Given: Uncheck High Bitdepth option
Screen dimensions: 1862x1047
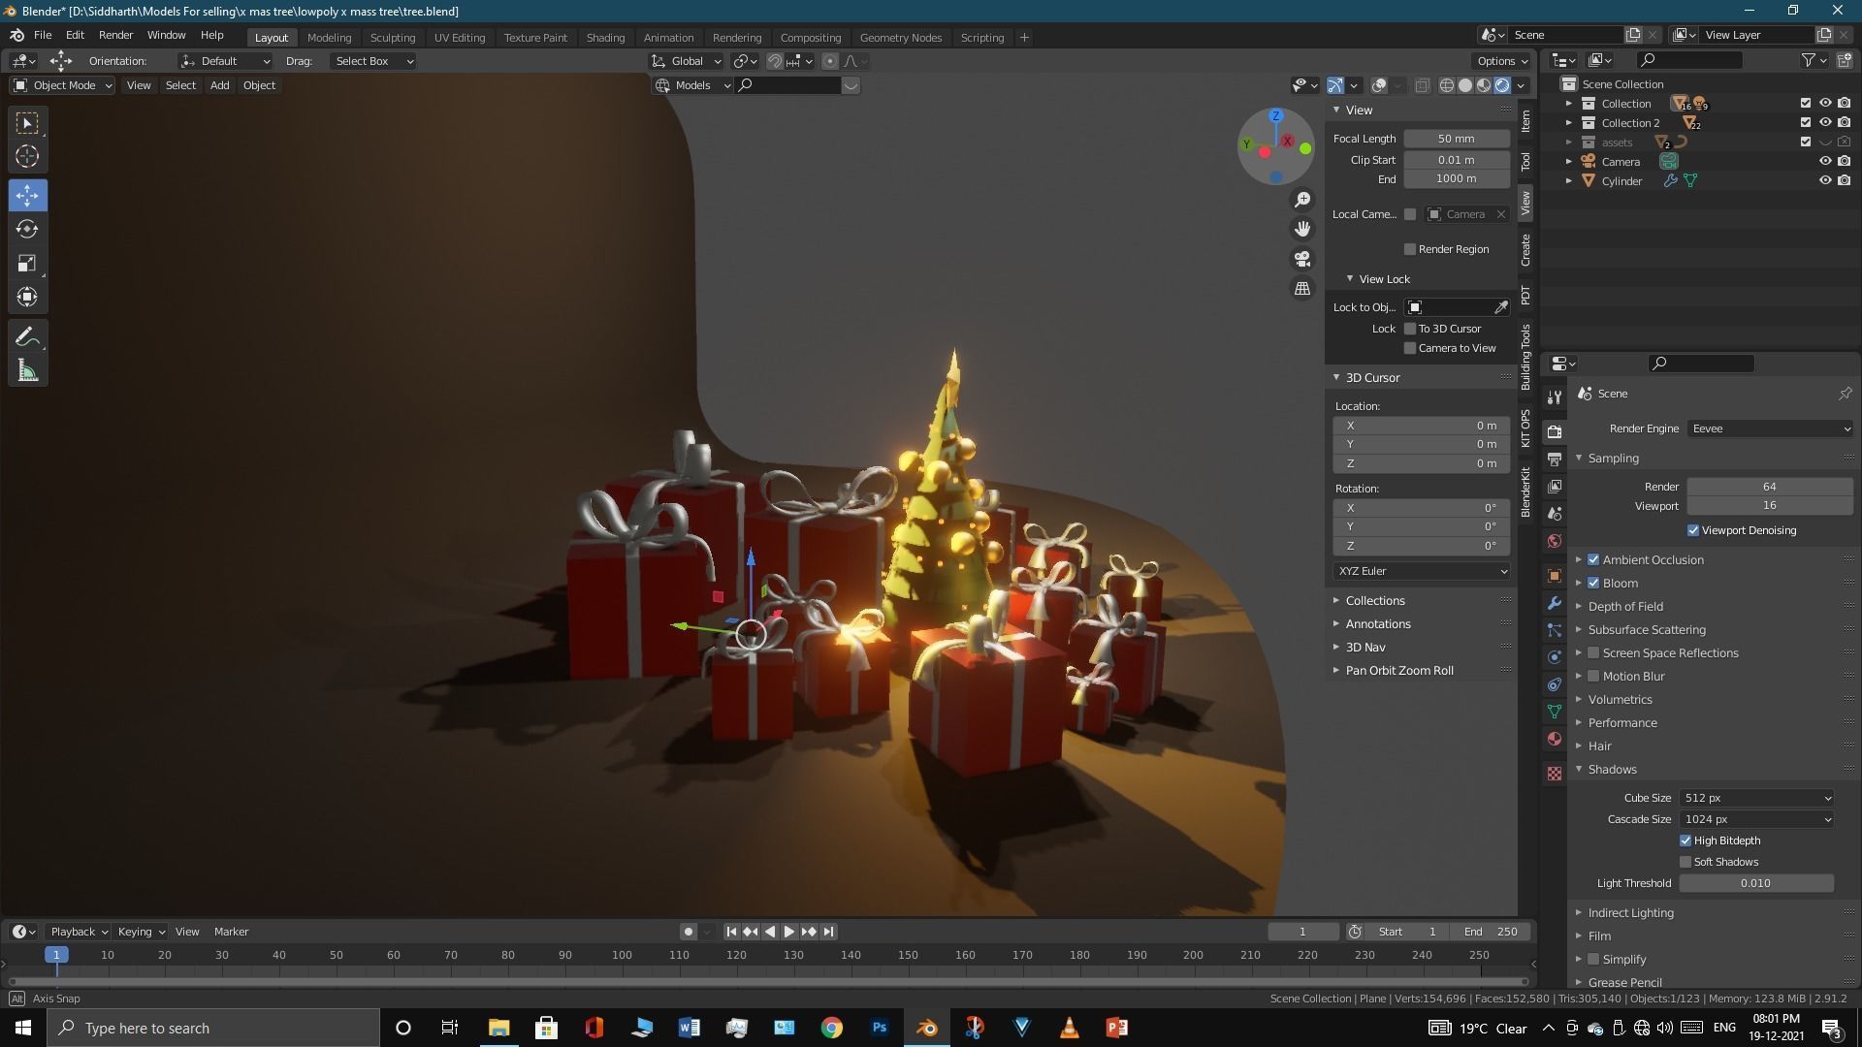Looking at the screenshot, I should [x=1685, y=841].
